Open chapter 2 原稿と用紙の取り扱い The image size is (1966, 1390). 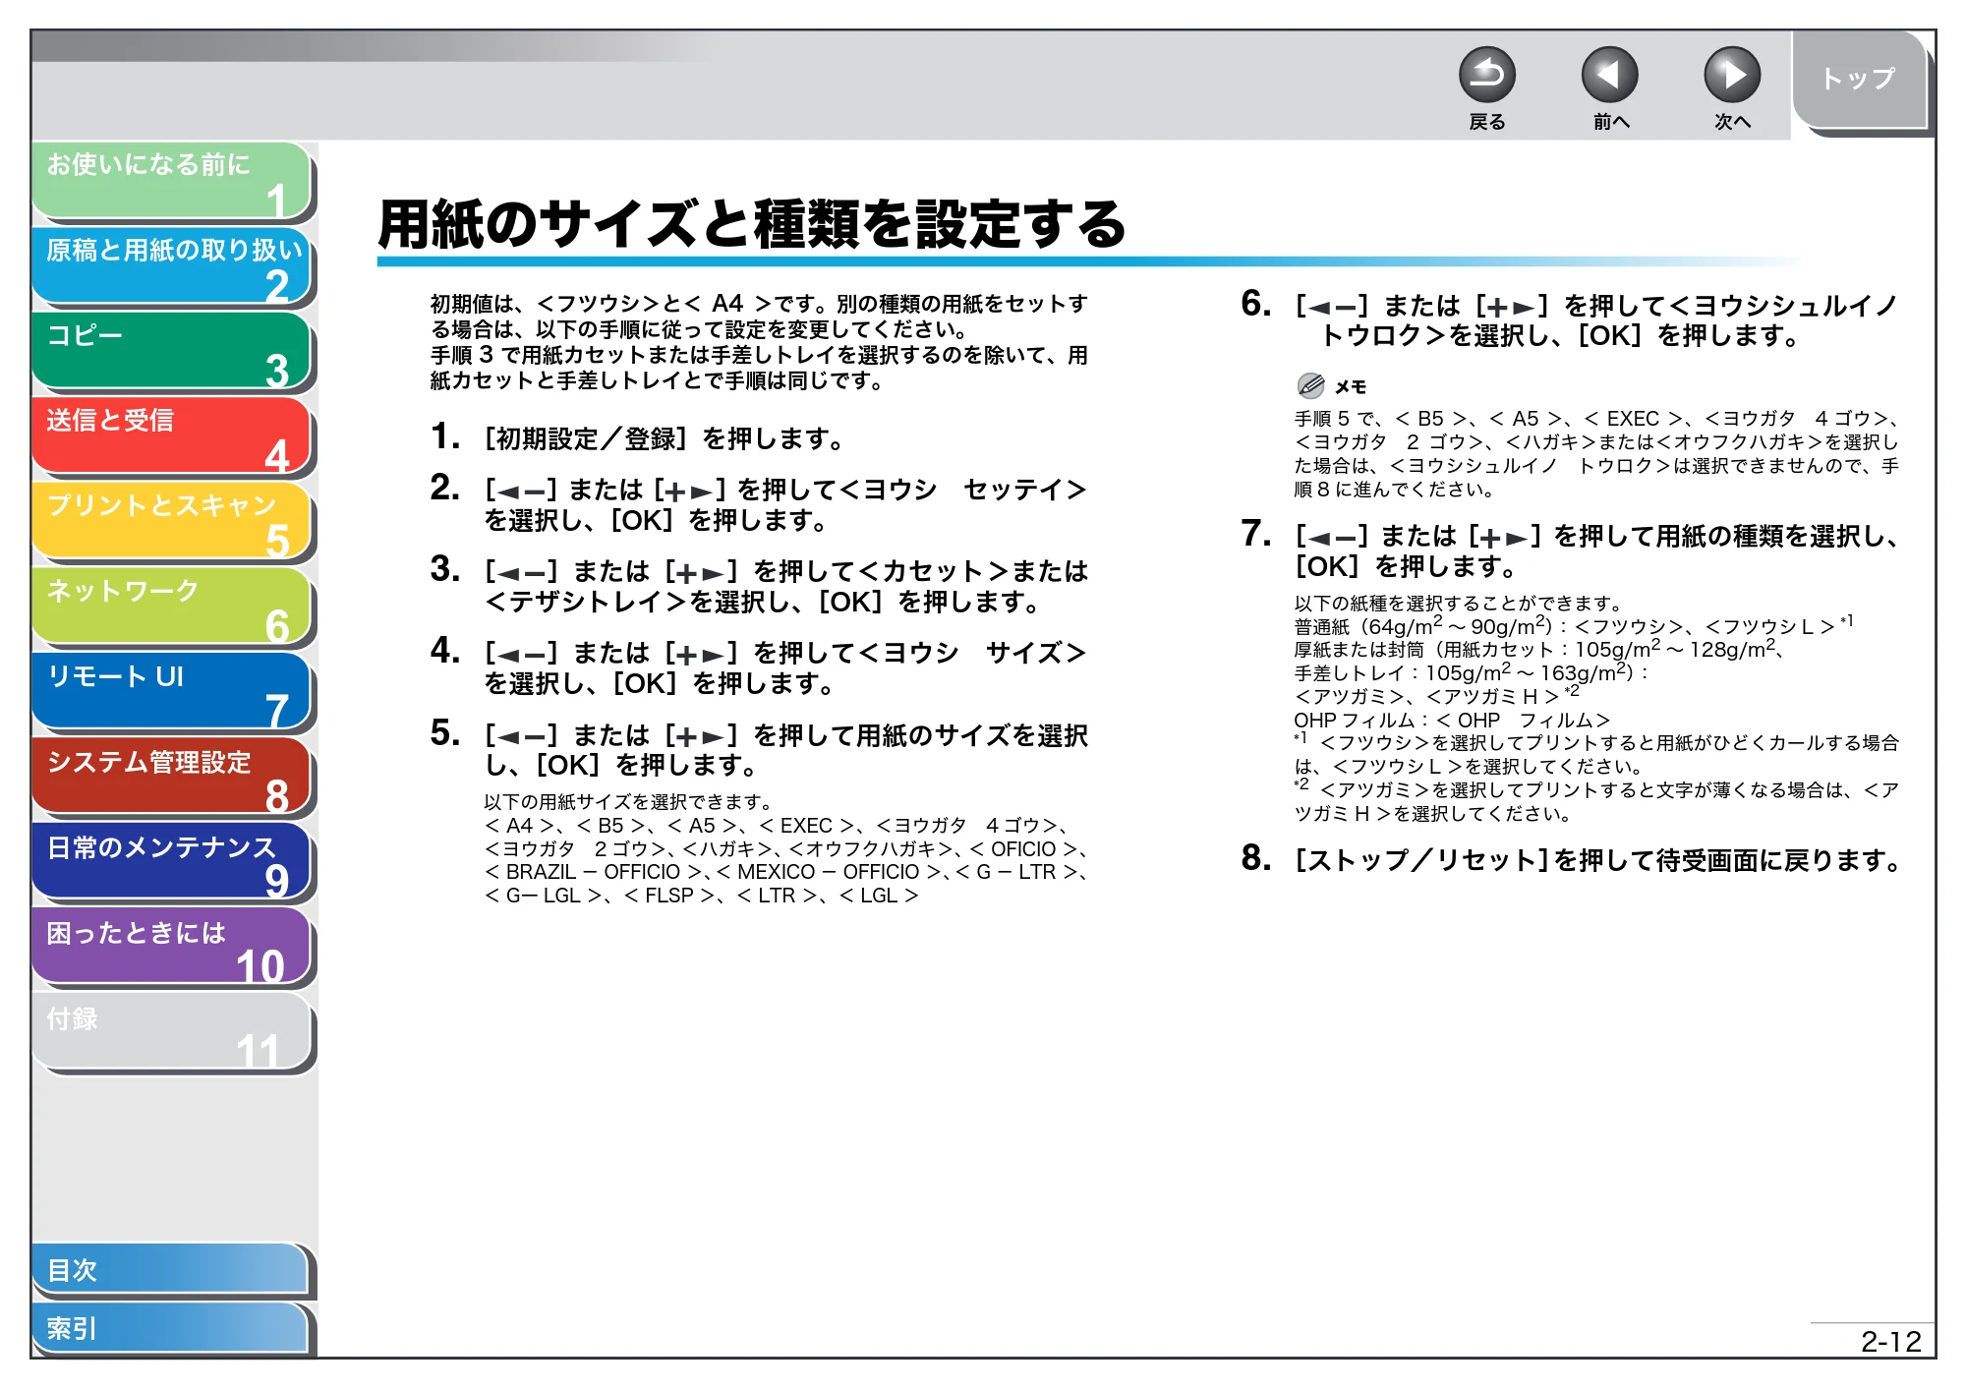coord(172,265)
